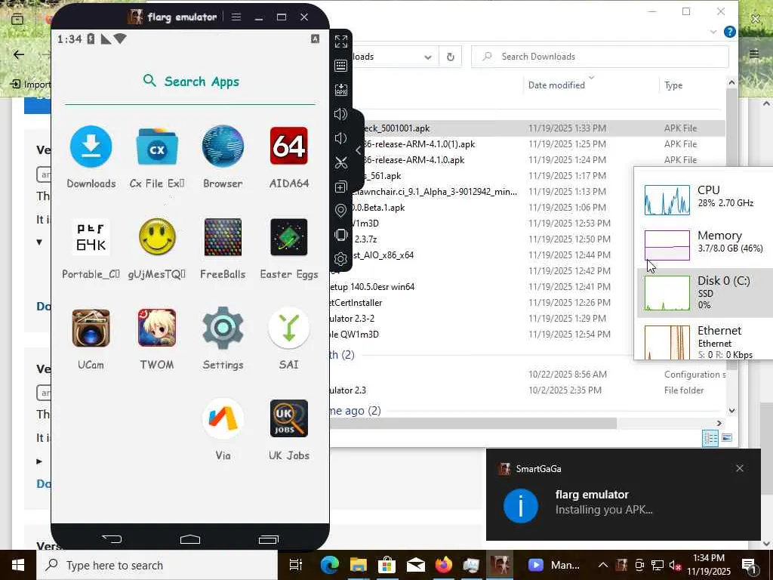Select Disk 0 (C:) in performance panel
773x580 pixels.
[x=705, y=293]
